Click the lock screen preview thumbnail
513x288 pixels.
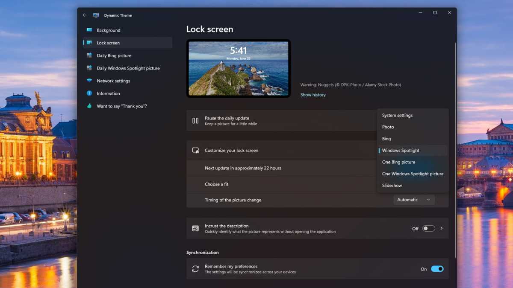pos(238,68)
